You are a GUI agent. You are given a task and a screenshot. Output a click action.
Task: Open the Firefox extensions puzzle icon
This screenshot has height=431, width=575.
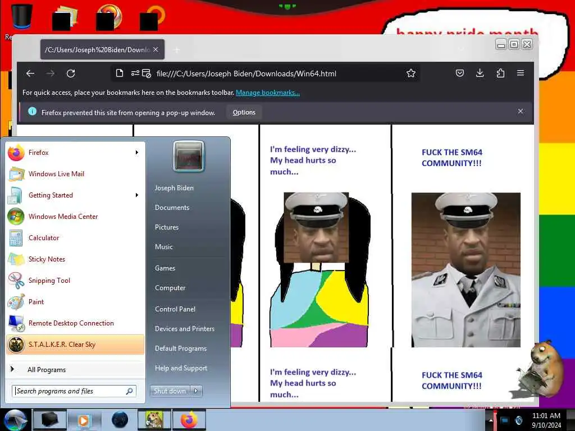[x=500, y=73]
